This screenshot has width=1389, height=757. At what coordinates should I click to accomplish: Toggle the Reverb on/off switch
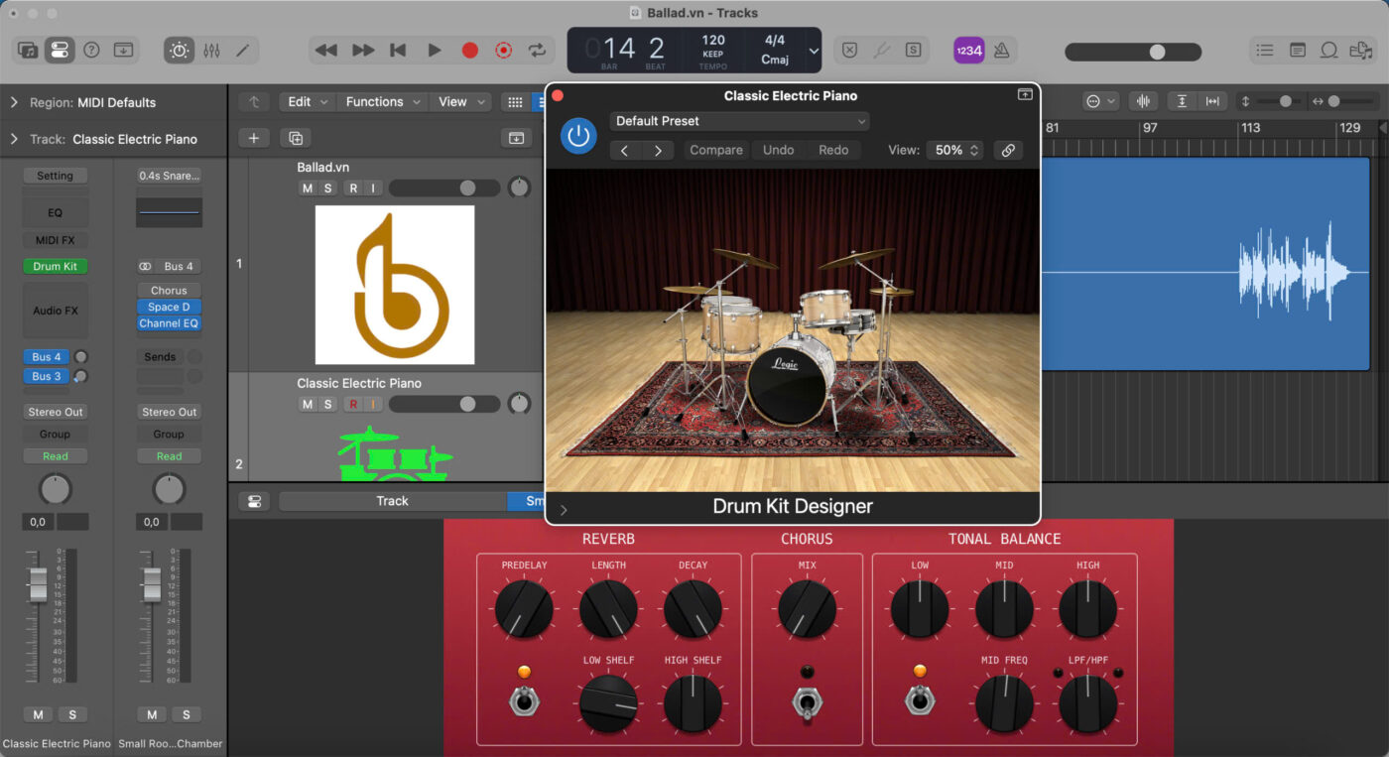(523, 700)
